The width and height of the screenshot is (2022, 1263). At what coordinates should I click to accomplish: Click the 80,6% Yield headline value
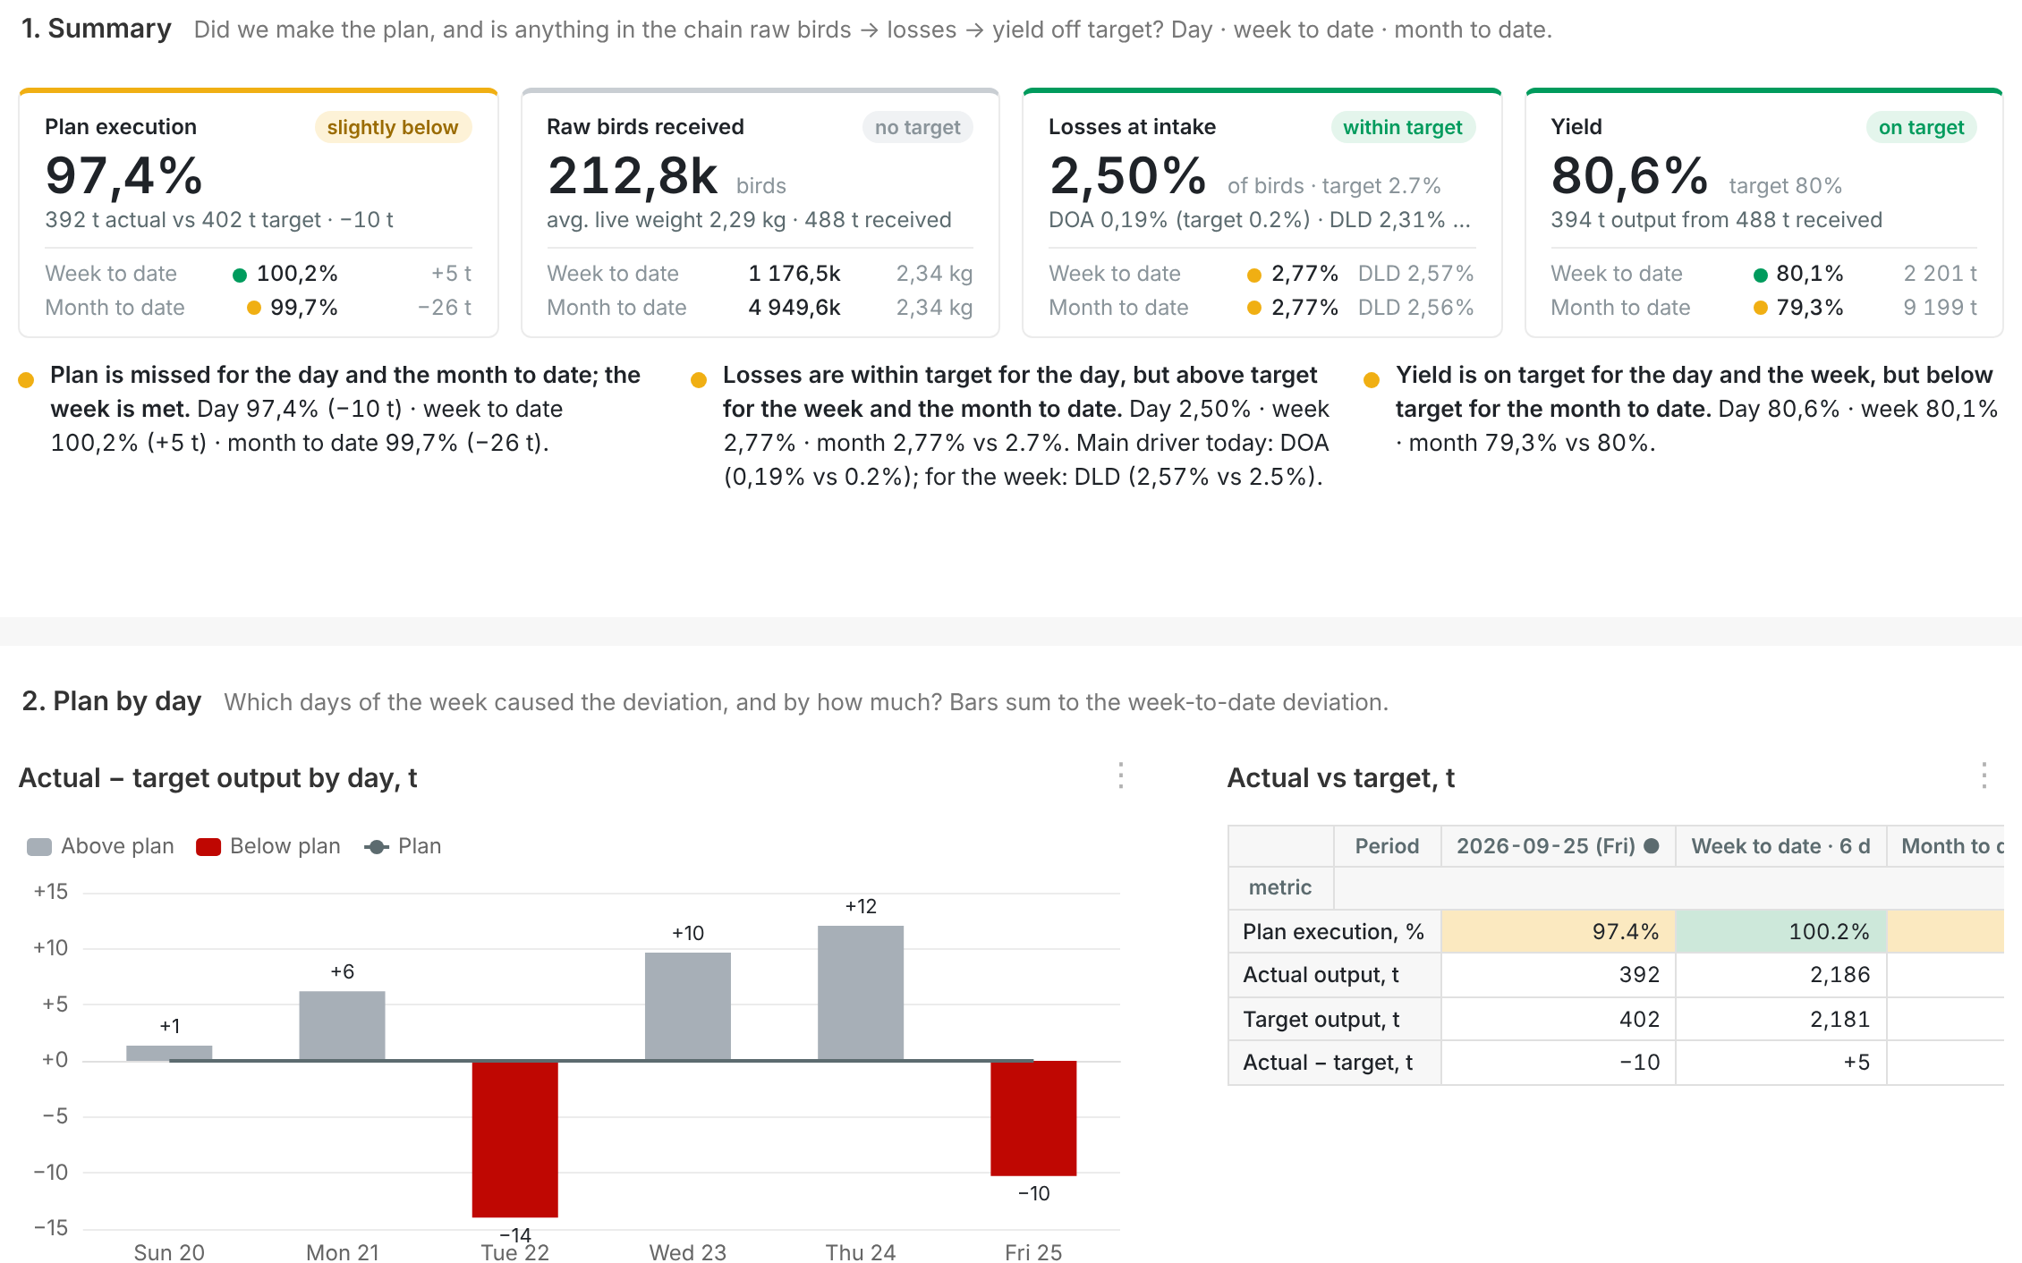click(x=1630, y=175)
